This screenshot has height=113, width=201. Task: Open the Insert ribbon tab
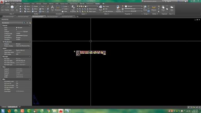(x=13, y=3)
